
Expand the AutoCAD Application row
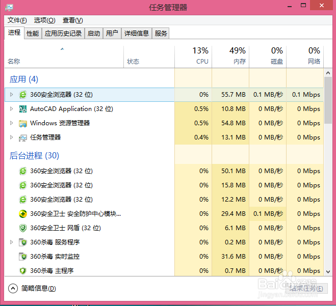click(x=12, y=109)
